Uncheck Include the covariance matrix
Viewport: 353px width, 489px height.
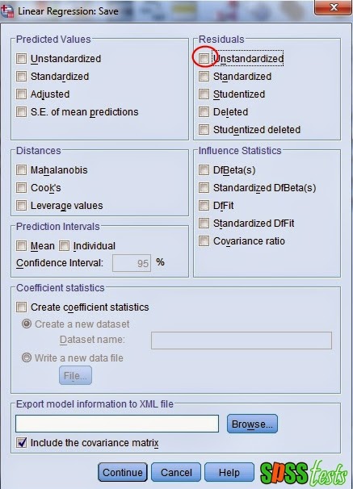tap(21, 442)
